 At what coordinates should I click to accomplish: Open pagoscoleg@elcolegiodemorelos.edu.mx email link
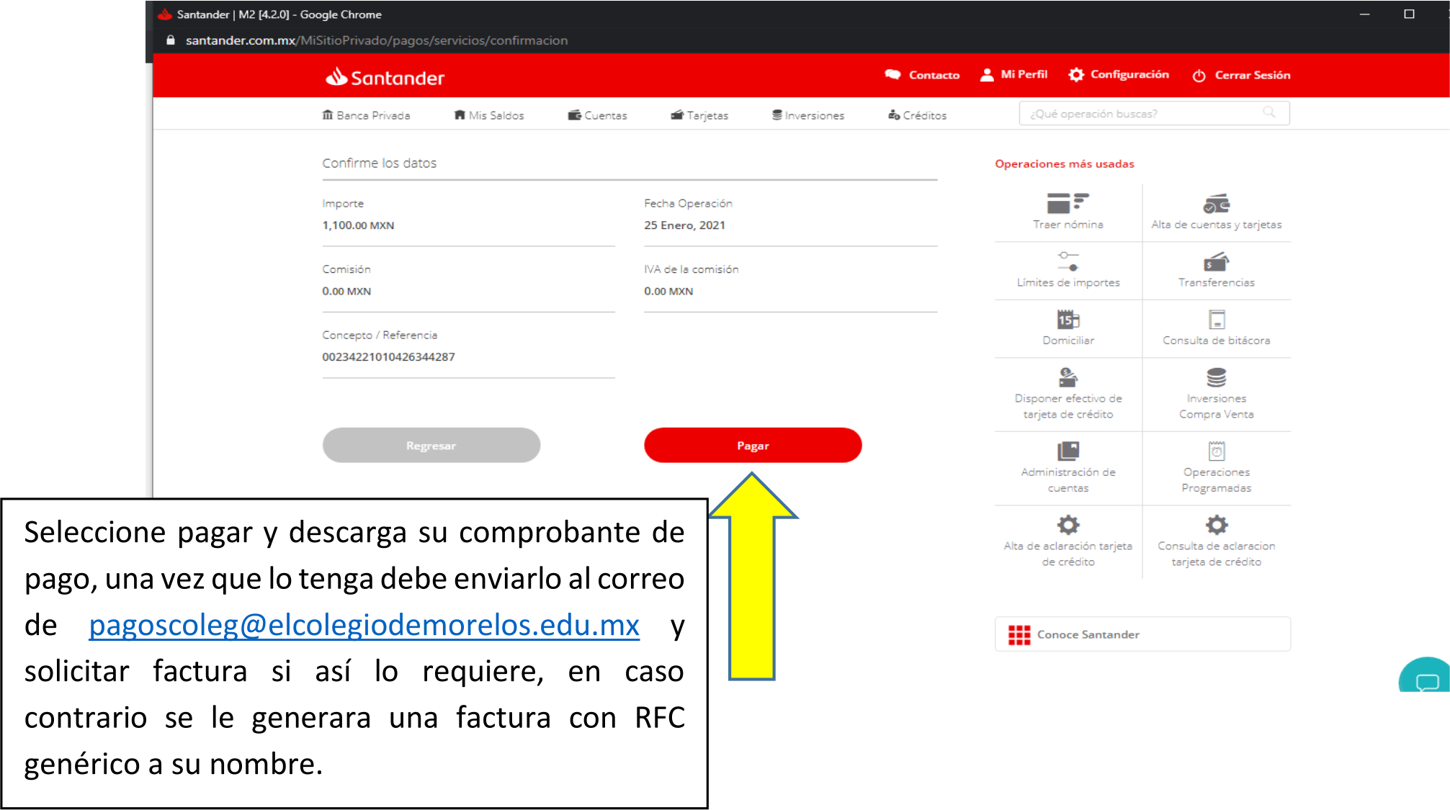[x=364, y=625]
